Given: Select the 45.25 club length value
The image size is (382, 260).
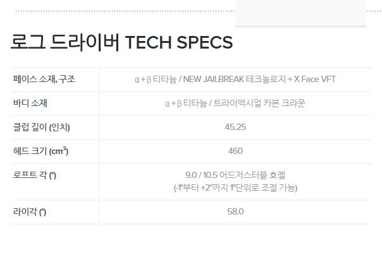Looking at the screenshot, I should (x=235, y=127).
